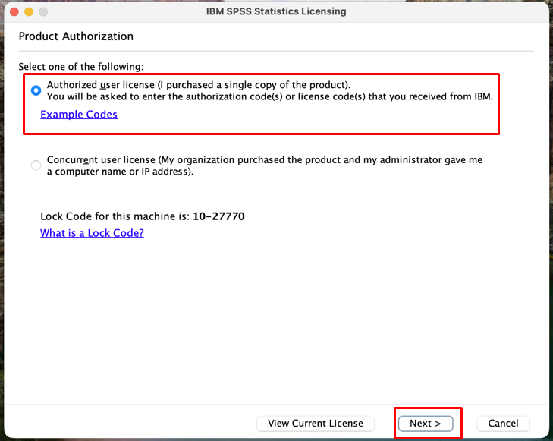Click the View Current License button

316,423
